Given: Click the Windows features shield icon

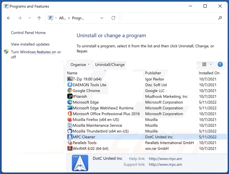Looking at the screenshot, I should (x=6, y=52).
